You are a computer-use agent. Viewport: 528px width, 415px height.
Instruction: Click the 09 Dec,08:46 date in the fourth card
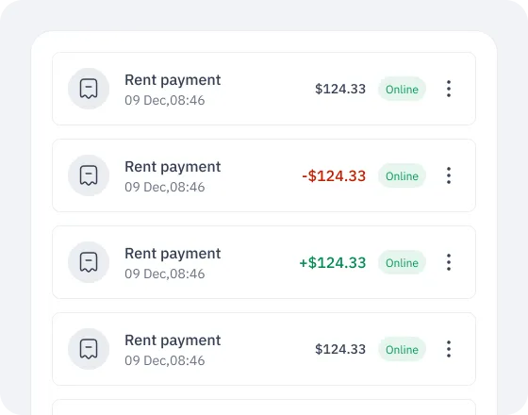click(165, 360)
